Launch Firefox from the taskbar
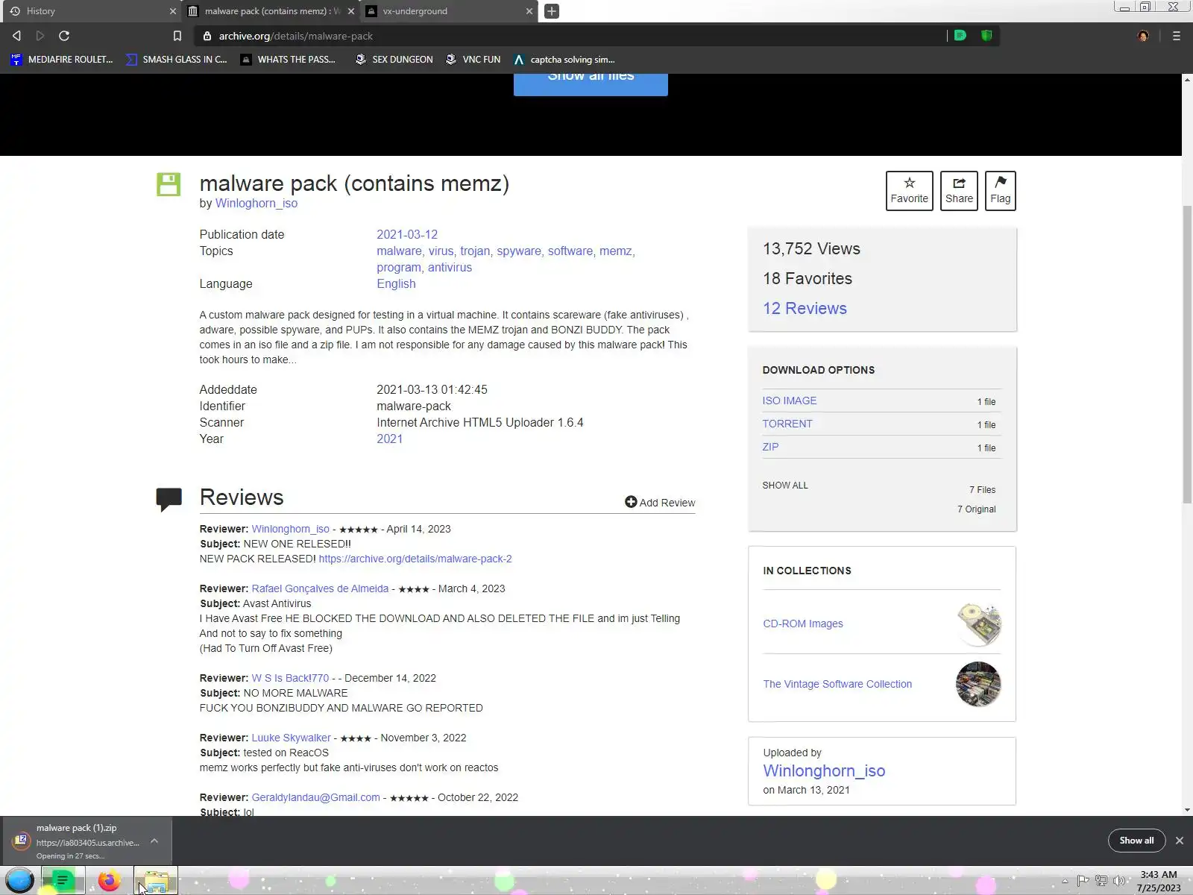This screenshot has height=895, width=1193. (109, 881)
